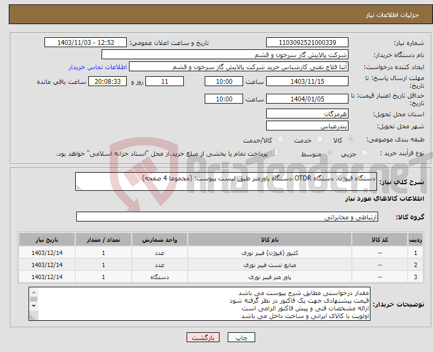The image size is (433, 352).
Task: Click the resize handle of general description box
Action: tap(78, 188)
